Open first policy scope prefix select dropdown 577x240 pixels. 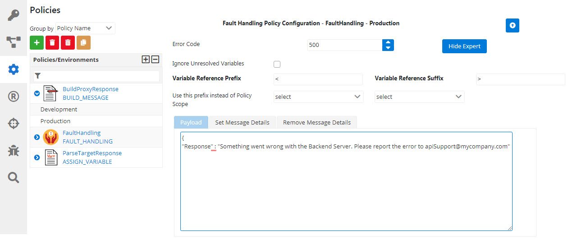point(318,97)
